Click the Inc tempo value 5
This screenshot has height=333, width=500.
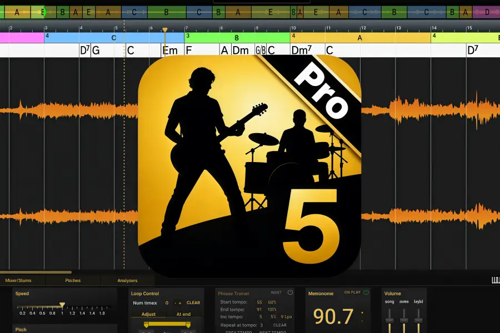pyautogui.click(x=261, y=317)
